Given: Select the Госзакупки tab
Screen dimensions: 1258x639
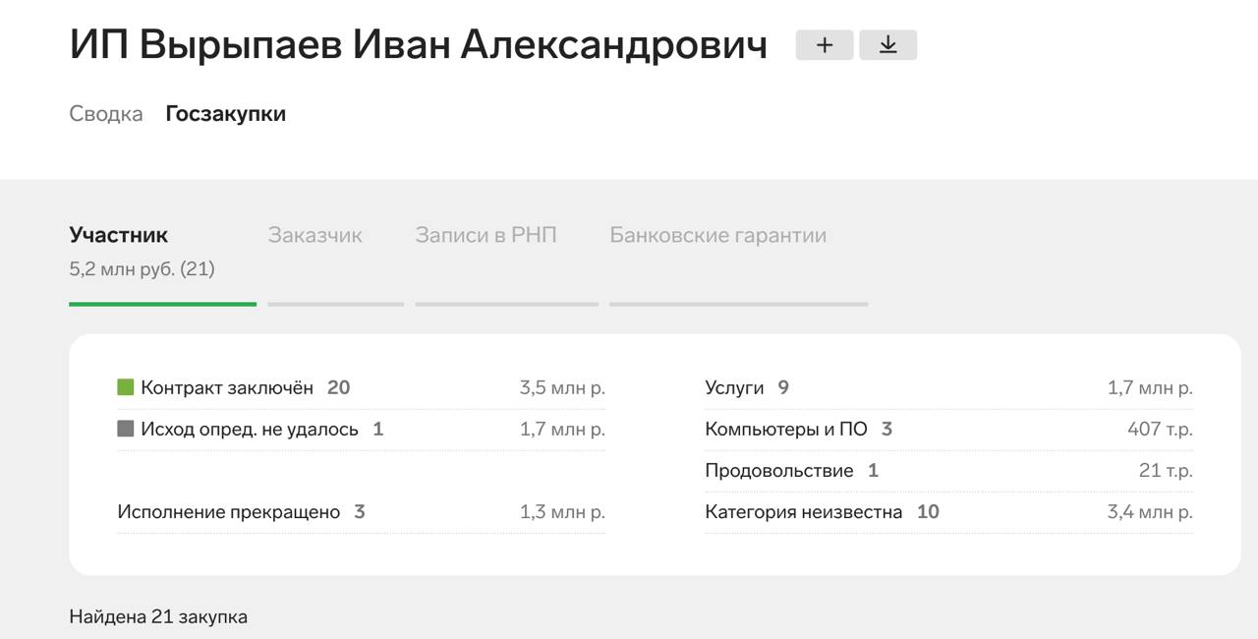Looking at the screenshot, I should (x=225, y=114).
